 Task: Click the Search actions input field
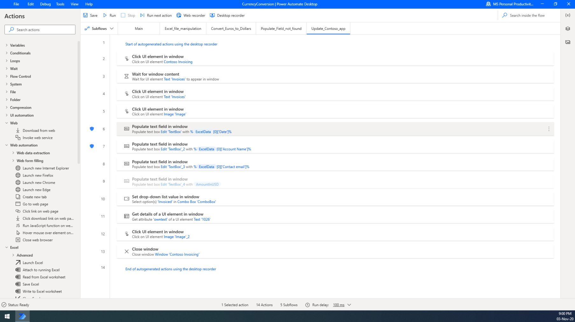[40, 30]
